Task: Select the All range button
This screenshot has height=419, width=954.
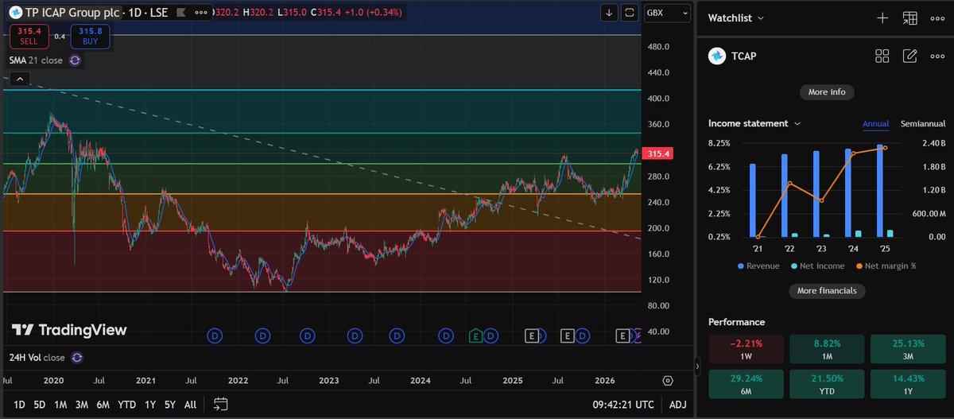Action: point(190,405)
